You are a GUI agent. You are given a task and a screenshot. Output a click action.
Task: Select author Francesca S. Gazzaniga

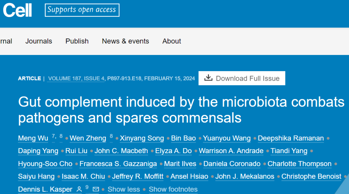coord(118,164)
